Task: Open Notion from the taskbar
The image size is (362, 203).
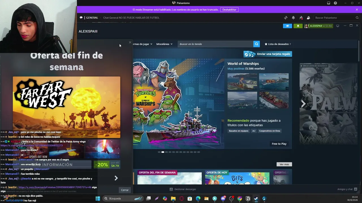Action: 248,198
